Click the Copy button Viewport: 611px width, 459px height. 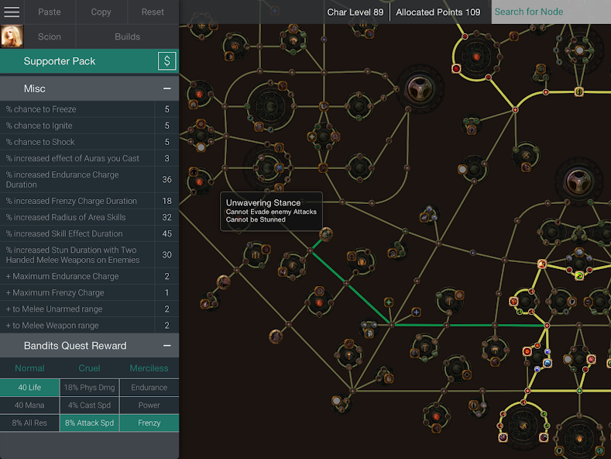point(101,12)
